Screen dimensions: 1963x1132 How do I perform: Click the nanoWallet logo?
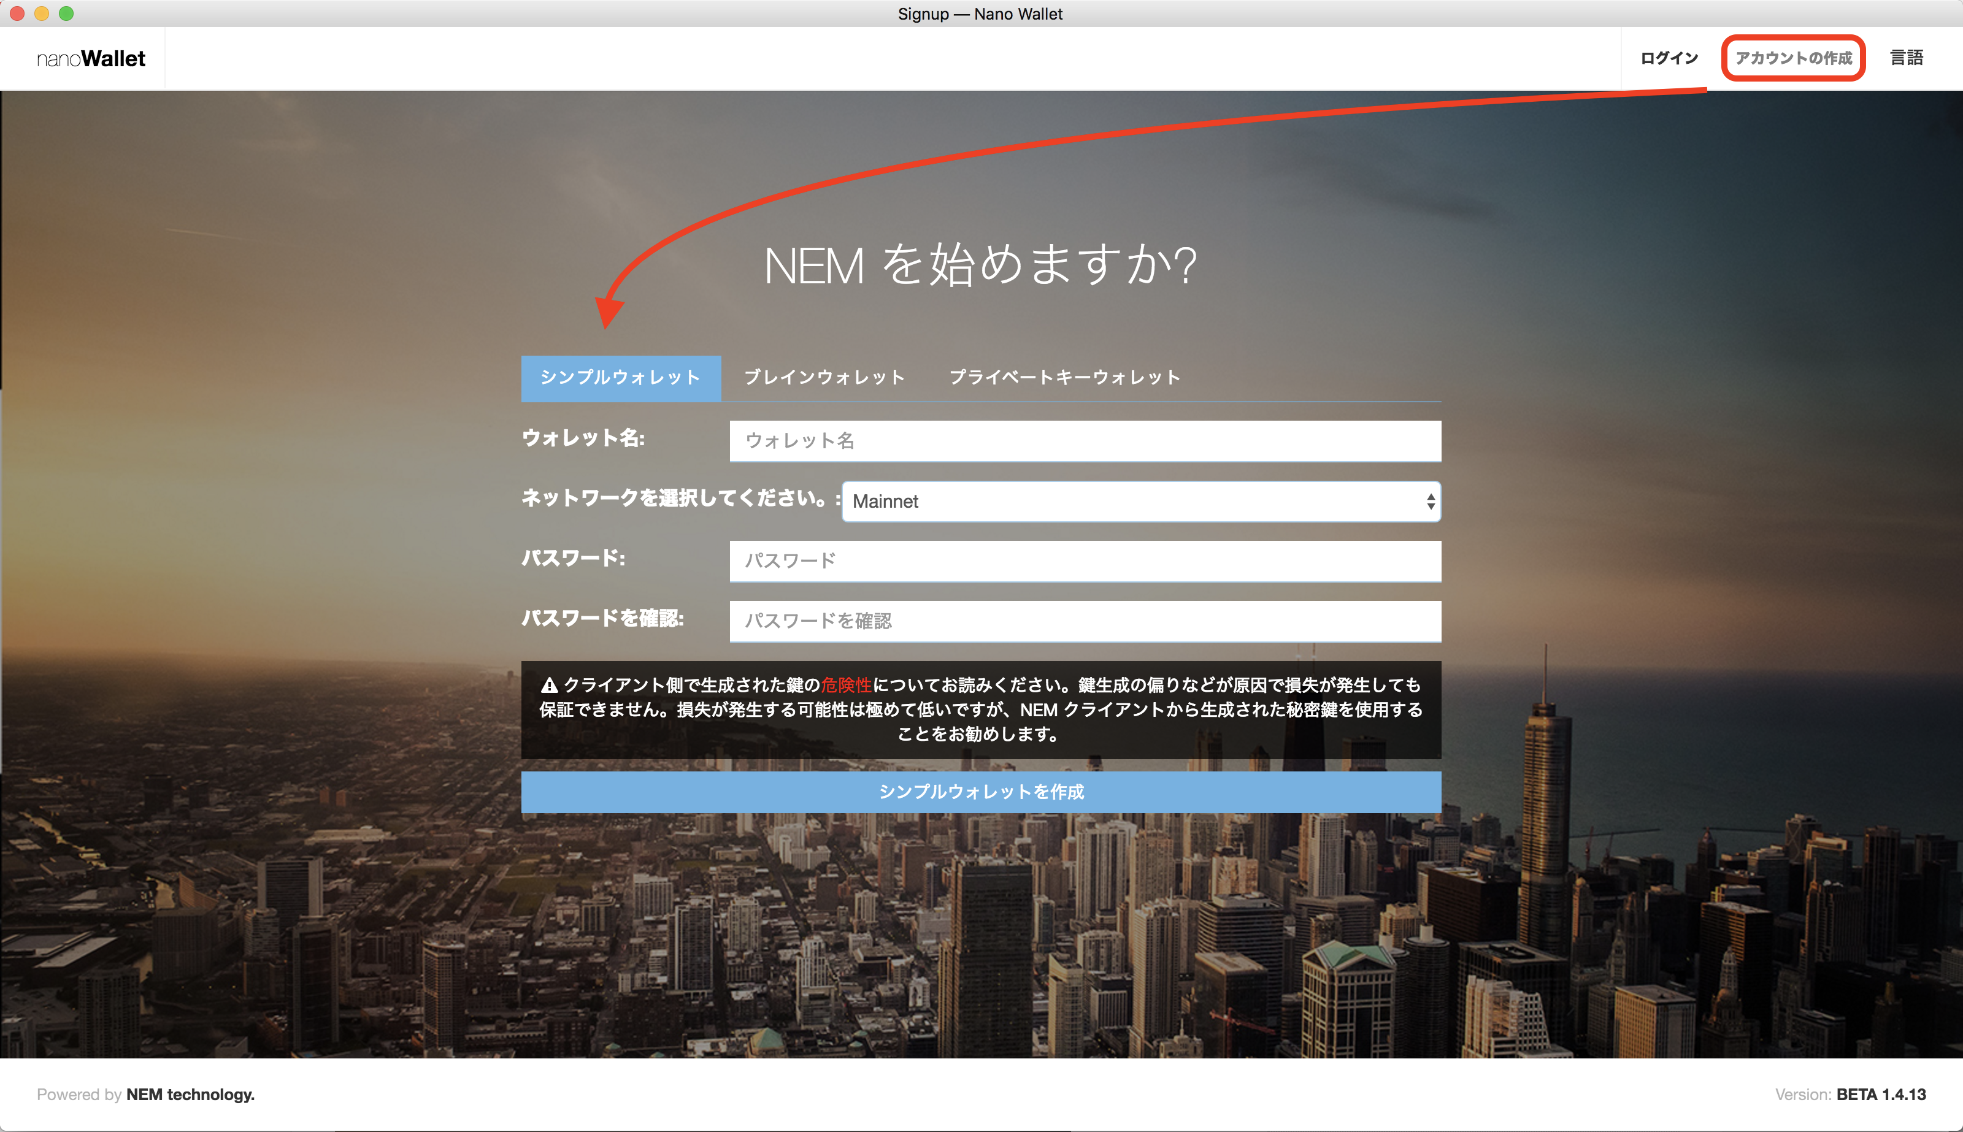[x=91, y=58]
